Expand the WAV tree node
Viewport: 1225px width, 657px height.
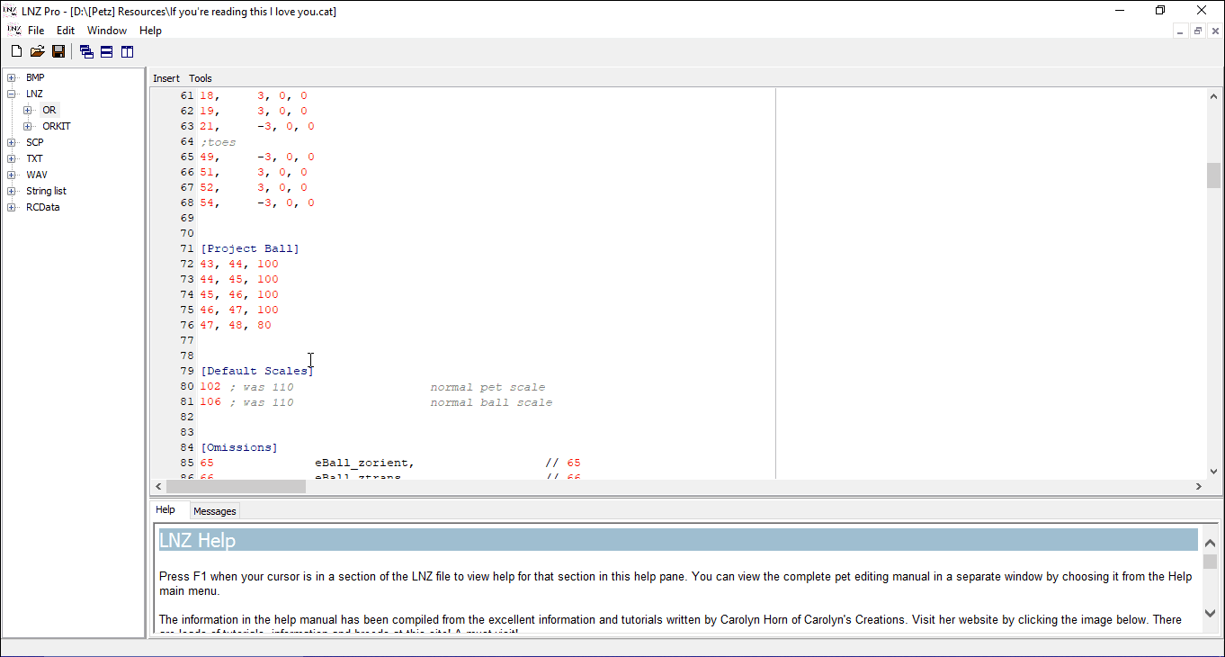click(x=12, y=175)
